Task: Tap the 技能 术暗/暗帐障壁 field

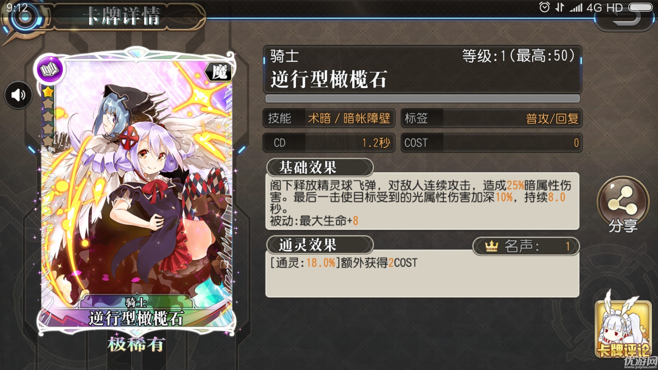Action: tap(329, 118)
